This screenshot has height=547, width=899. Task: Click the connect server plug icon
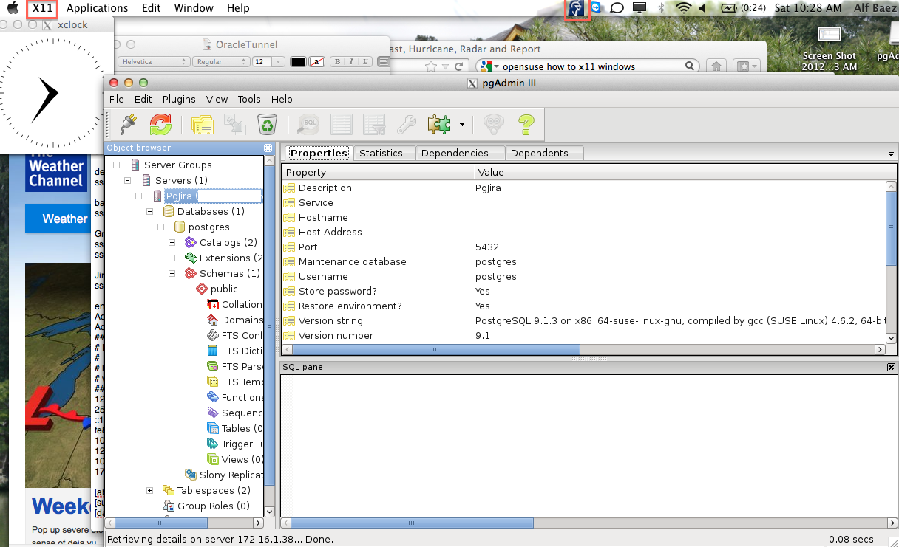128,124
